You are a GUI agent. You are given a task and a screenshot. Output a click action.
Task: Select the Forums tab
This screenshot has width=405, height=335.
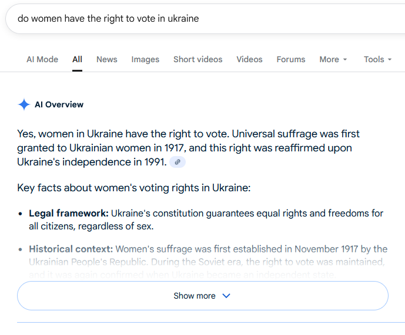point(291,59)
